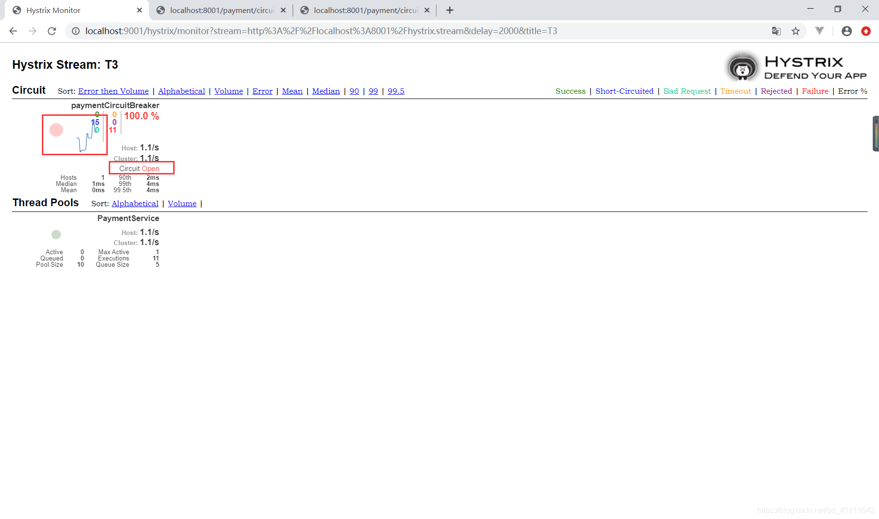
Task: Click the red circuit health circle
Action: pos(56,130)
